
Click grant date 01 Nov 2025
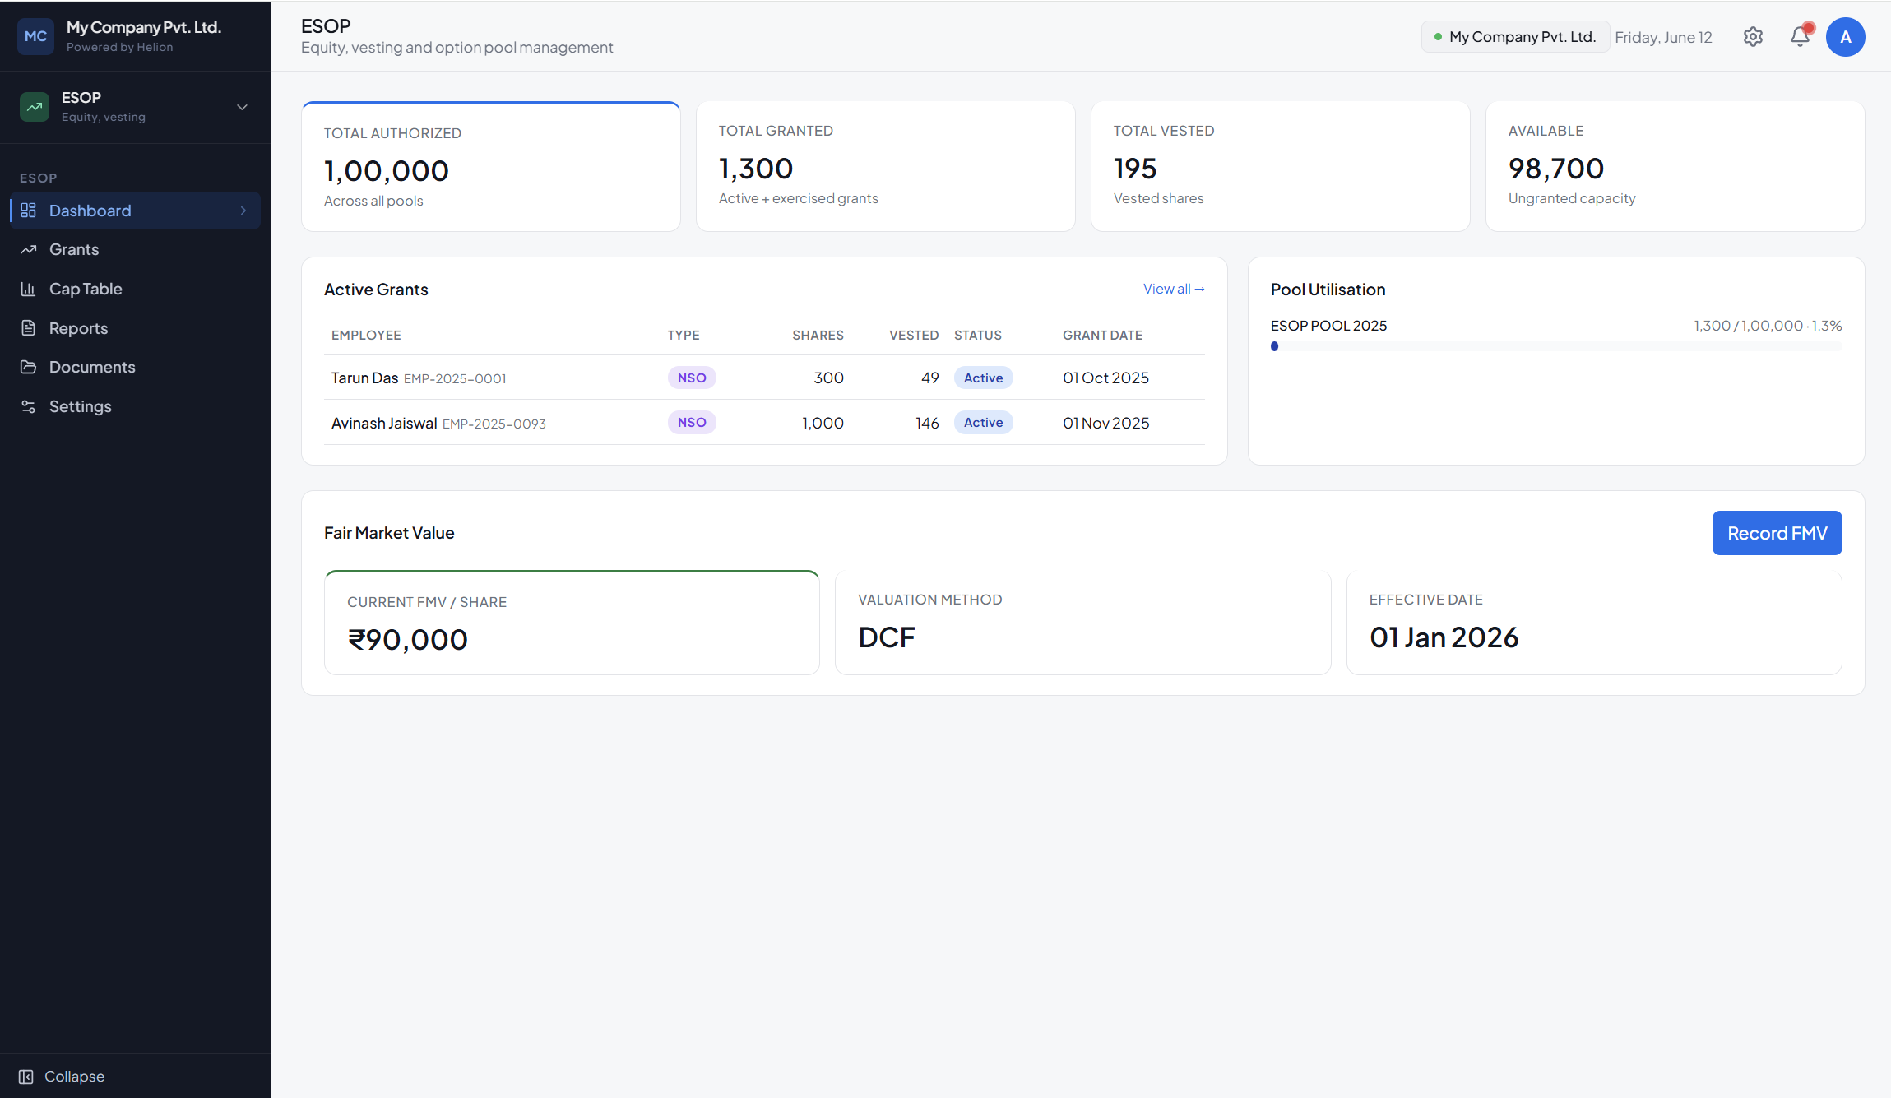(1106, 423)
